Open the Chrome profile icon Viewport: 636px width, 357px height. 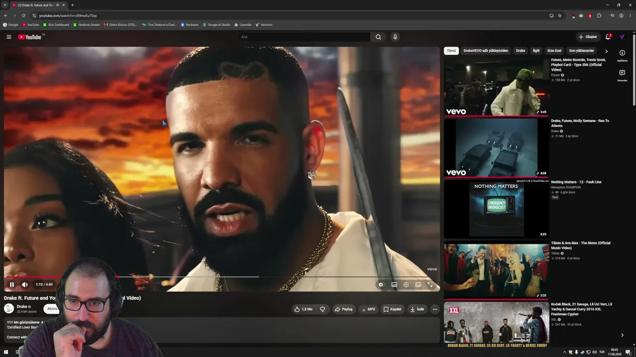[621, 15]
